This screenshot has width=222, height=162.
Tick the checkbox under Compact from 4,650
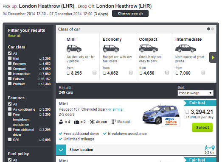click(167, 73)
